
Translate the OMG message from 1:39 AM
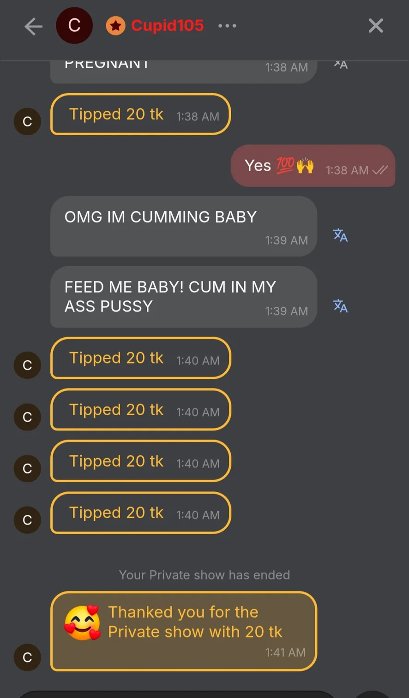[341, 235]
